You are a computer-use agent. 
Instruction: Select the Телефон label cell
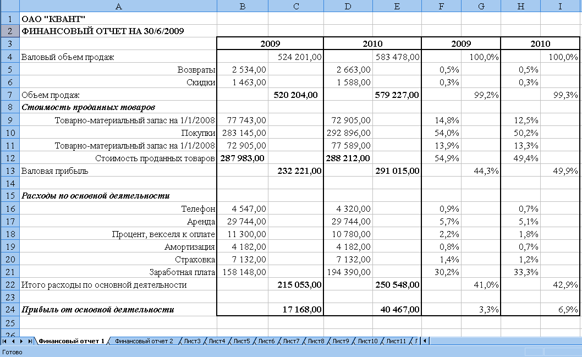pos(118,208)
